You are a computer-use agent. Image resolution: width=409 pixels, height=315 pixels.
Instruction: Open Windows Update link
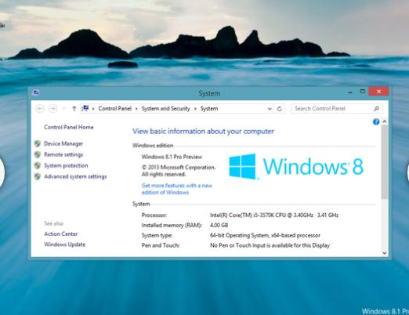pyautogui.click(x=64, y=244)
